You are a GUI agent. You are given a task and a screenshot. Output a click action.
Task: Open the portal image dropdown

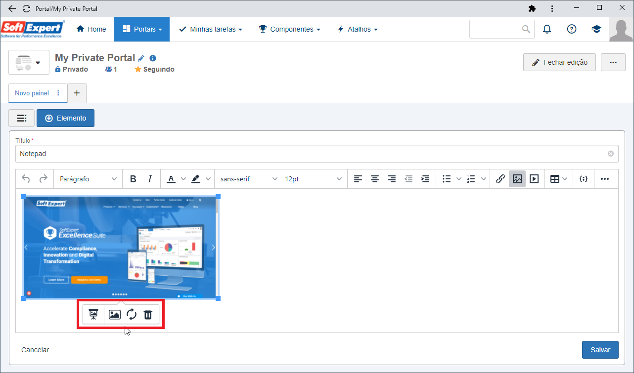(29, 62)
